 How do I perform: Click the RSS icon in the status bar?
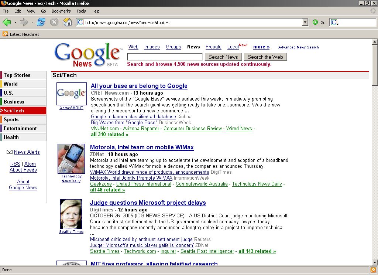373,270
